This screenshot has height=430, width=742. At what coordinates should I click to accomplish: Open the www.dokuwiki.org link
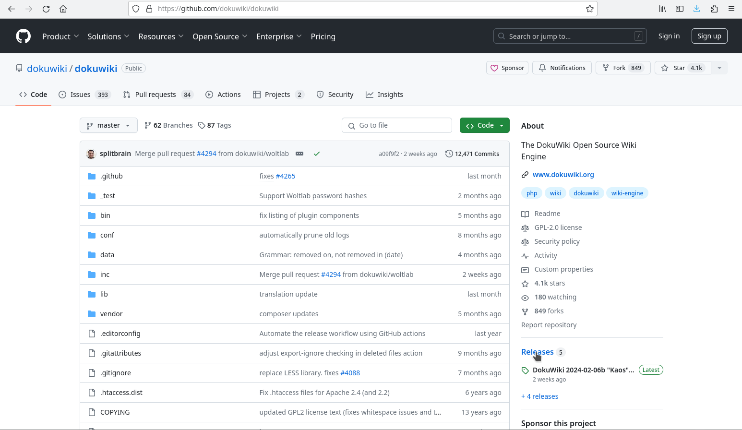(x=563, y=175)
